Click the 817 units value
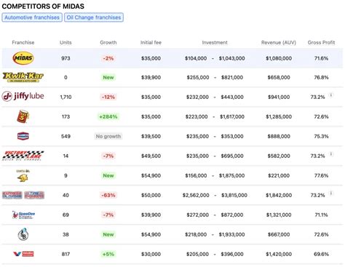Viewport: 345px width, 267px height. coord(66,254)
